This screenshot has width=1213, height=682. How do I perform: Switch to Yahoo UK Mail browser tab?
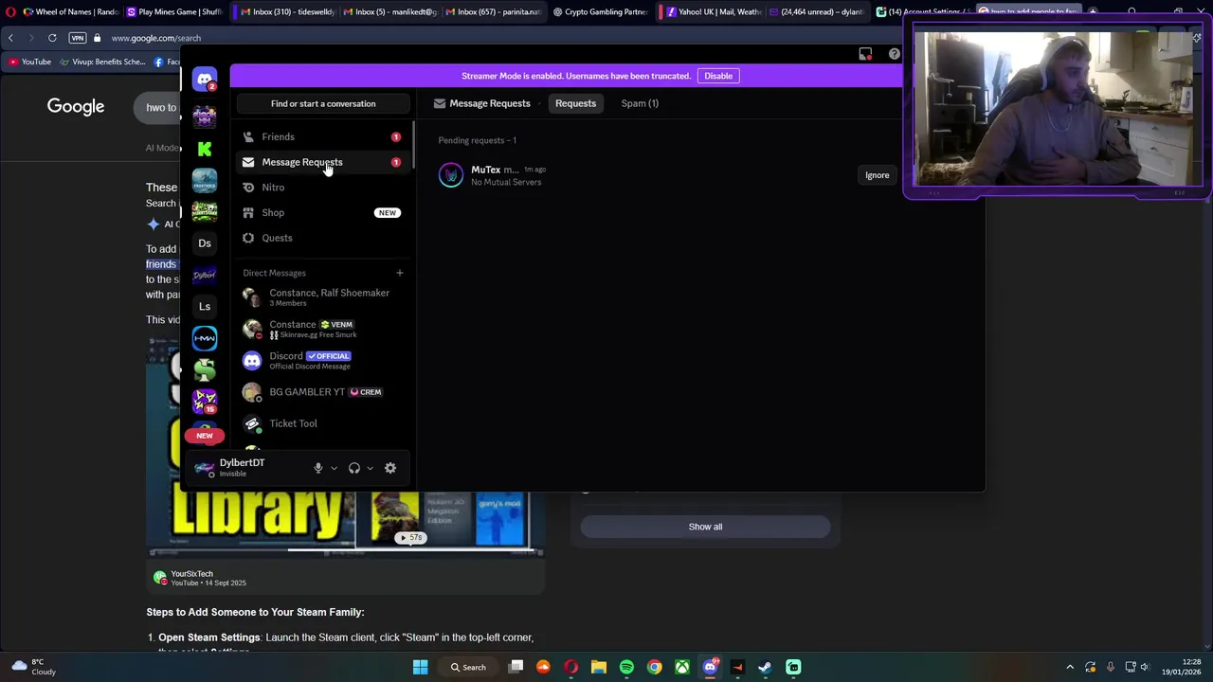point(714,12)
